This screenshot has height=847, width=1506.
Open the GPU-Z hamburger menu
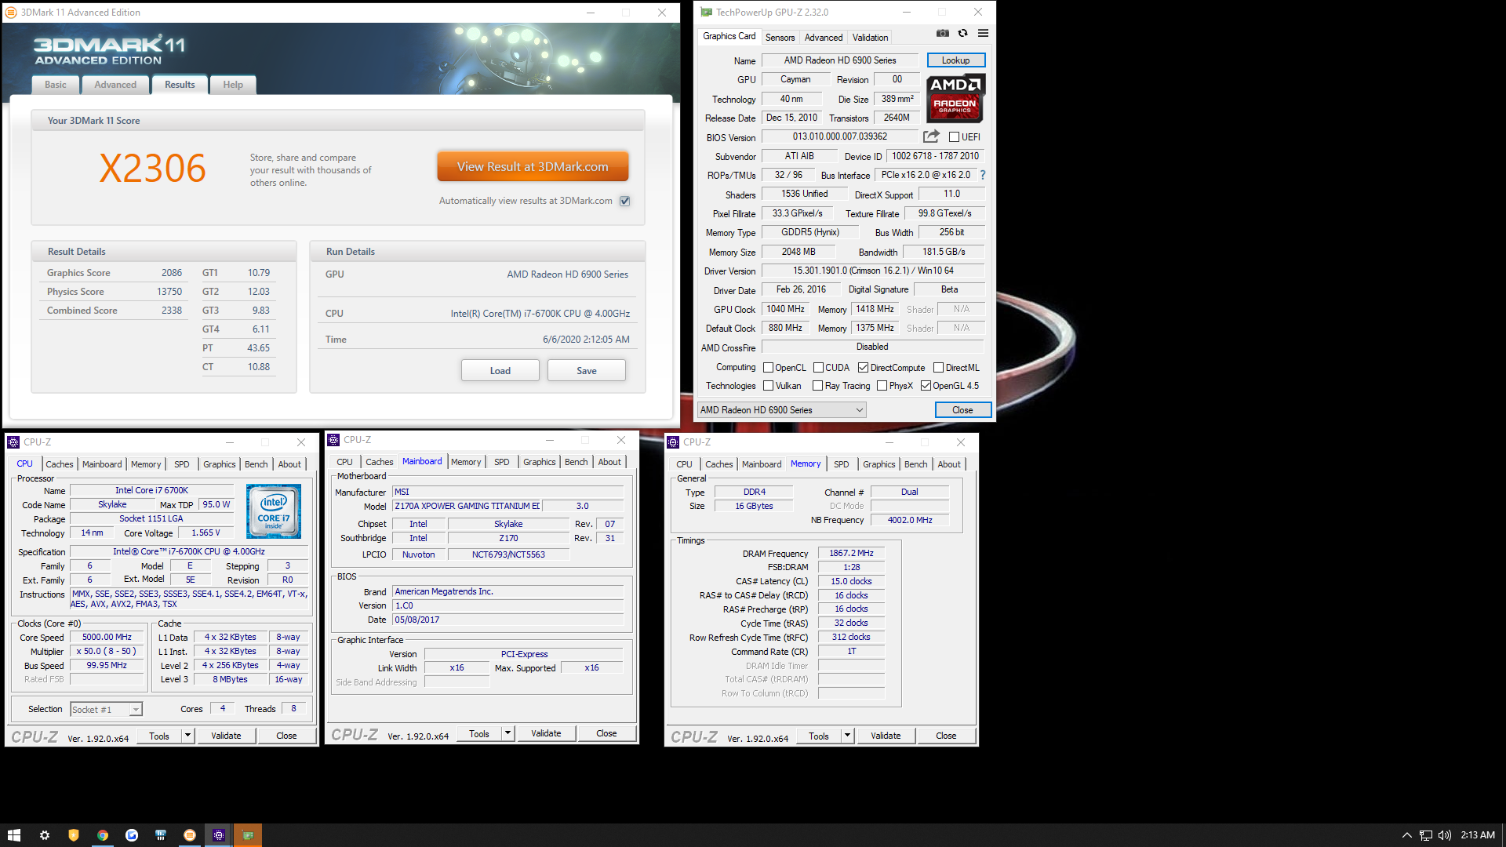[983, 34]
